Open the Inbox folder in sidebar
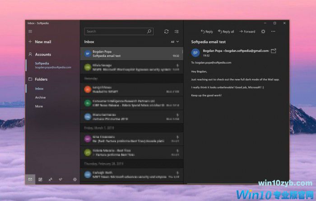The image size is (316, 201). (39, 88)
